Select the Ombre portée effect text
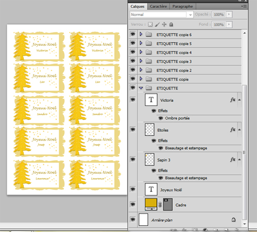This screenshot has height=232, width=257. 177,118
